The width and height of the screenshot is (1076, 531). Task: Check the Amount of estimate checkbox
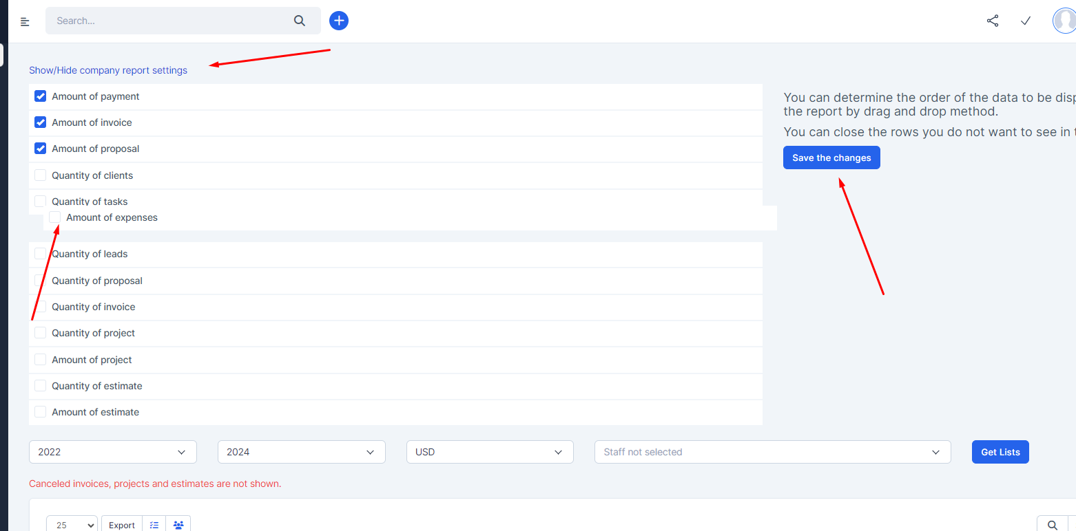[x=41, y=412]
